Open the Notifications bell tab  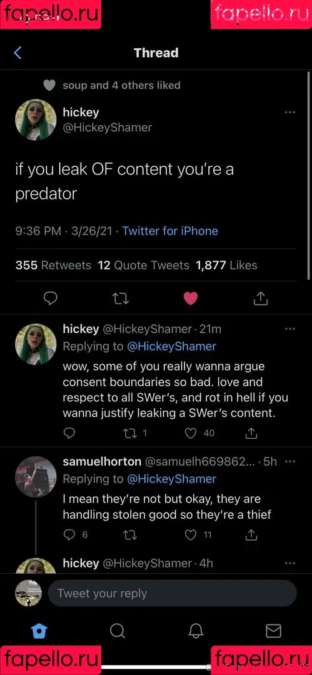point(195,631)
